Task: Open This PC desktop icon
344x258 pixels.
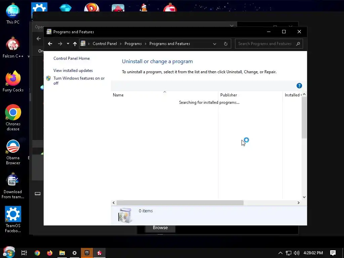Action: pyautogui.click(x=13, y=13)
